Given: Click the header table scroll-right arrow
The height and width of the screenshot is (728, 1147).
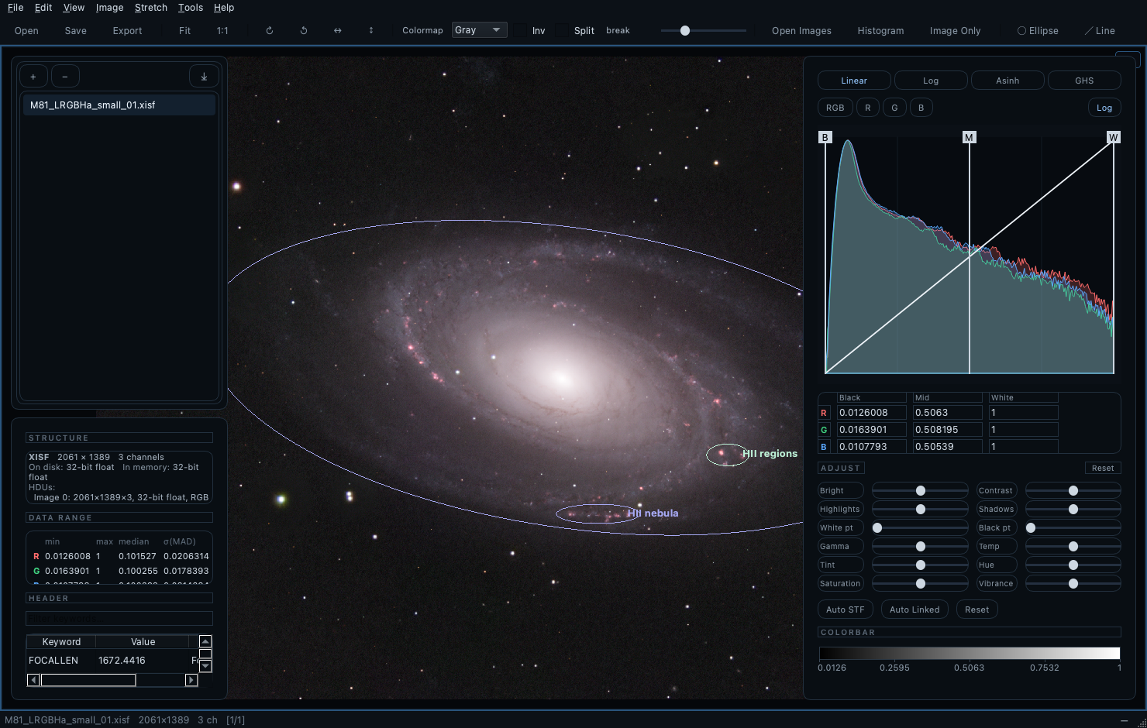Looking at the screenshot, I should pyautogui.click(x=191, y=680).
